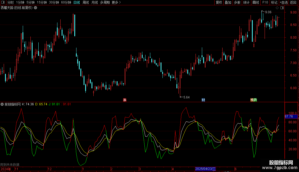Viewport: 299px width, 172px height.
Task: Click the 20.00 indicator axis label
Action: tap(292, 149)
